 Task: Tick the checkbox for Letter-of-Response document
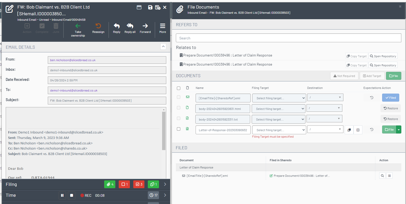[x=178, y=129]
